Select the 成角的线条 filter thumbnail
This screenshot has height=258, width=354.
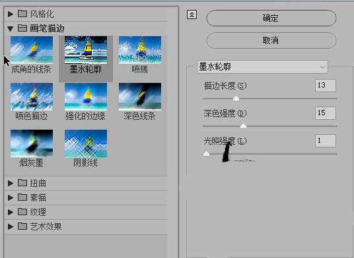(32, 50)
